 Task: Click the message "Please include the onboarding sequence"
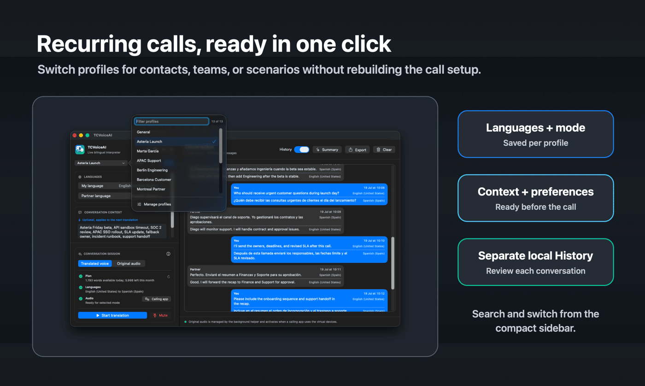284,301
